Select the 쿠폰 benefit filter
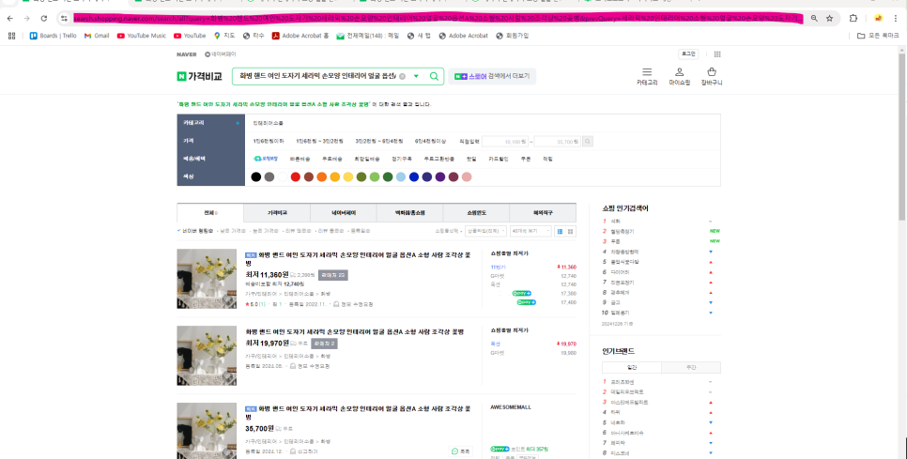This screenshot has width=907, height=459. coord(525,159)
